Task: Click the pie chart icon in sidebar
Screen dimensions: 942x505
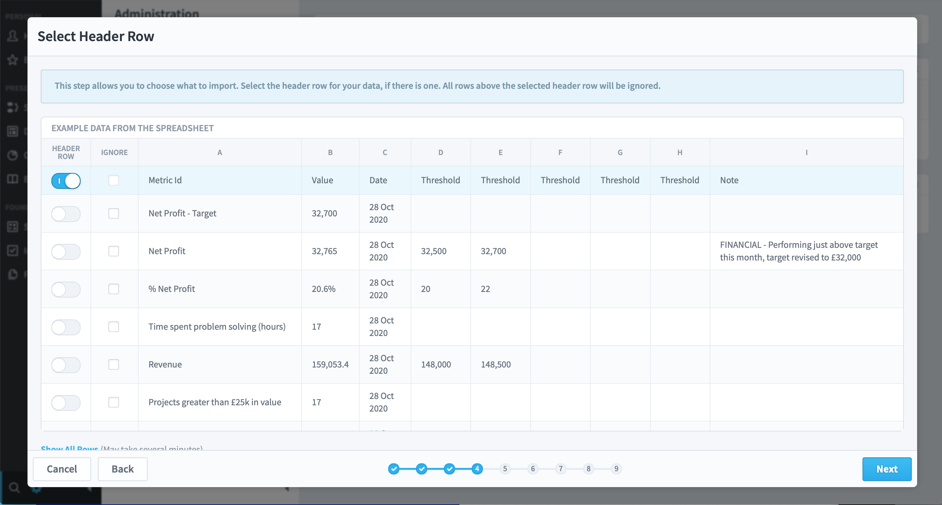Action: click(x=13, y=155)
